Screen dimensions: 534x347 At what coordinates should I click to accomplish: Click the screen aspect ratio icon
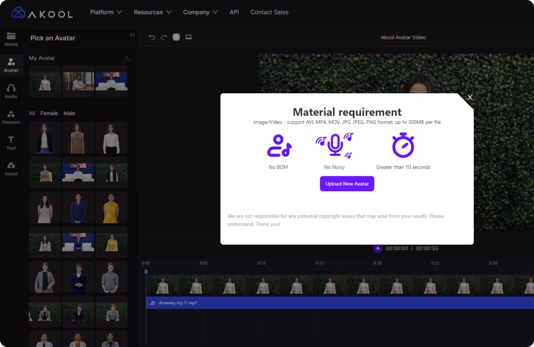click(189, 37)
